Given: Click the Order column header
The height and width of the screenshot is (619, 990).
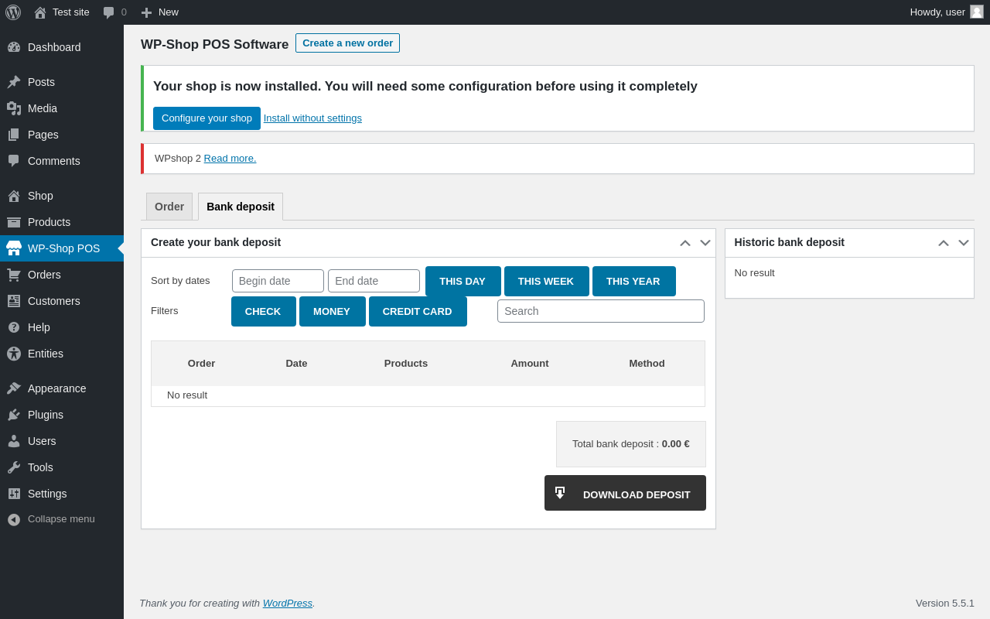Looking at the screenshot, I should [201, 364].
